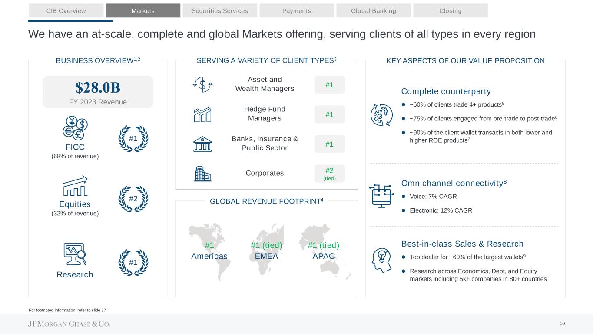Viewport: 593px width, 334px height.
Task: Click the Equities #2 laurel wreath badge
Action: tap(133, 199)
